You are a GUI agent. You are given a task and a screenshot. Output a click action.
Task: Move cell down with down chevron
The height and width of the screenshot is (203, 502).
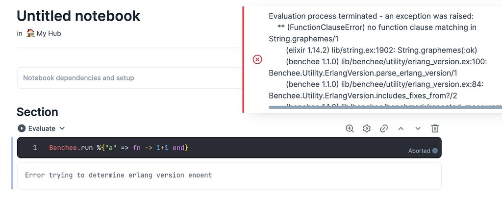click(418, 128)
